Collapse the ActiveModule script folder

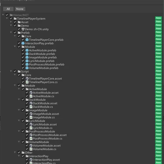[x=19, y=89]
